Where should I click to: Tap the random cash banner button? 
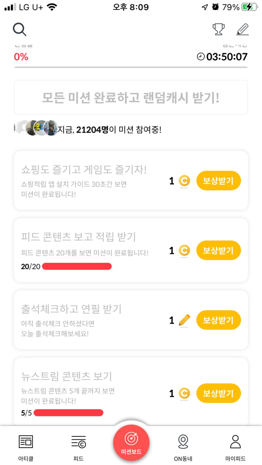(x=131, y=97)
